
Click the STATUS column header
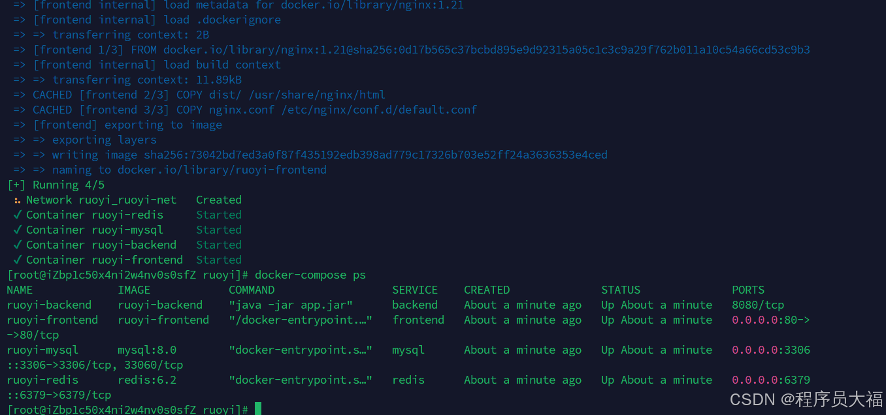coord(621,290)
